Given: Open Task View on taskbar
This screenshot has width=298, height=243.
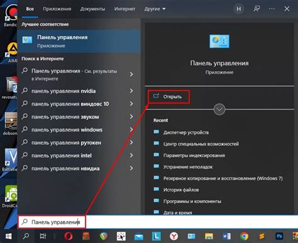Looking at the screenshot, I should 43,236.
